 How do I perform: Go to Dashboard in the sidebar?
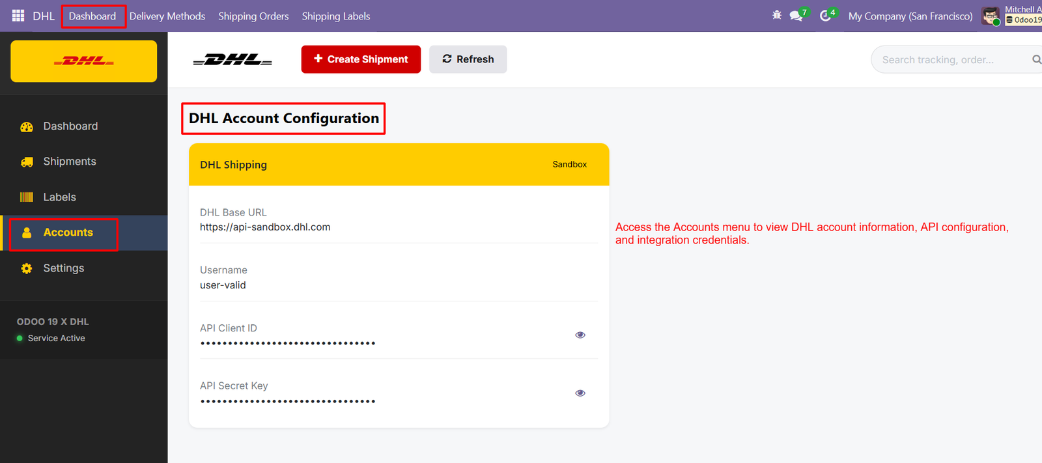84,126
